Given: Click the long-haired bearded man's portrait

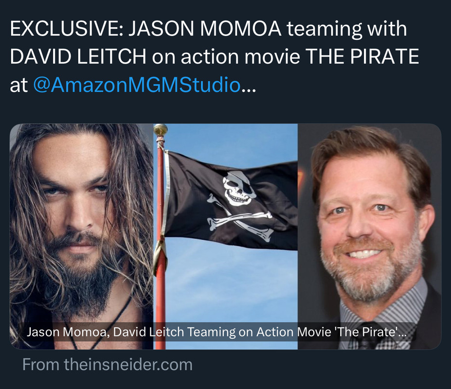Looking at the screenshot, I should pyautogui.click(x=81, y=236).
